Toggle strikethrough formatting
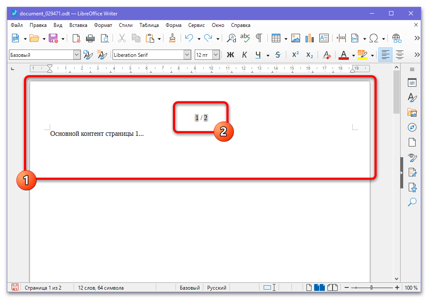Screen dimensions: 428x299 point(278,55)
